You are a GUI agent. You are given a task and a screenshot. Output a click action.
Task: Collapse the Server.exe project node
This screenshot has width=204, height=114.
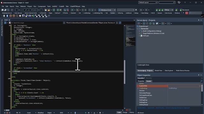point(138,29)
